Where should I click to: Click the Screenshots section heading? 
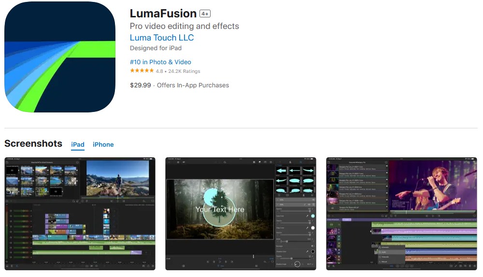click(33, 144)
